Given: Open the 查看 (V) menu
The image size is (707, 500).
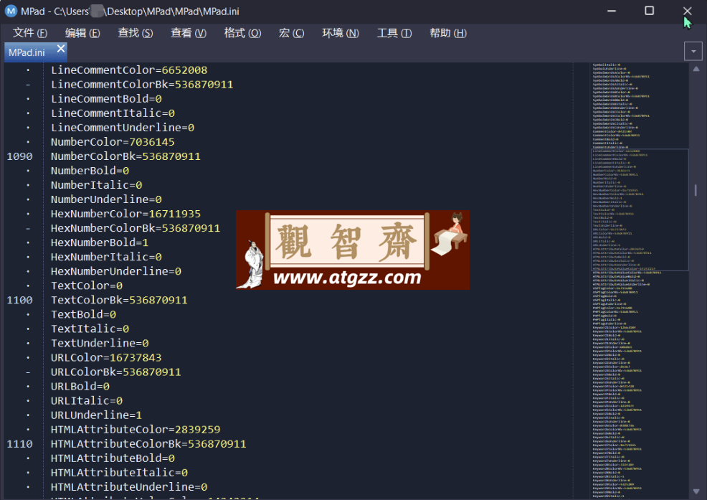Looking at the screenshot, I should (189, 33).
